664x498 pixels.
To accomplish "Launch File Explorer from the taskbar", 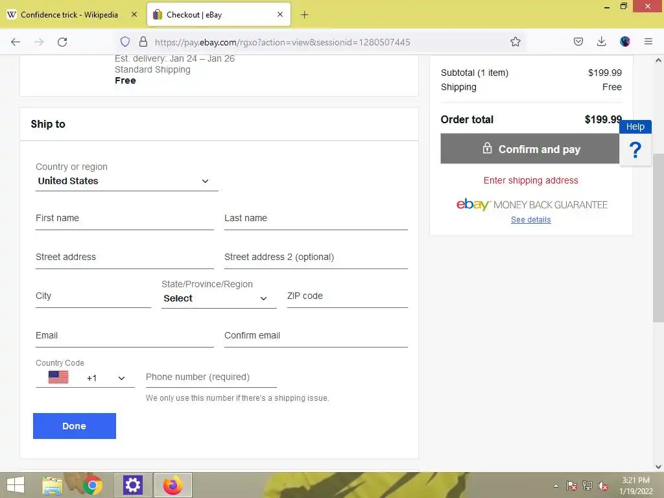I will click(x=53, y=485).
